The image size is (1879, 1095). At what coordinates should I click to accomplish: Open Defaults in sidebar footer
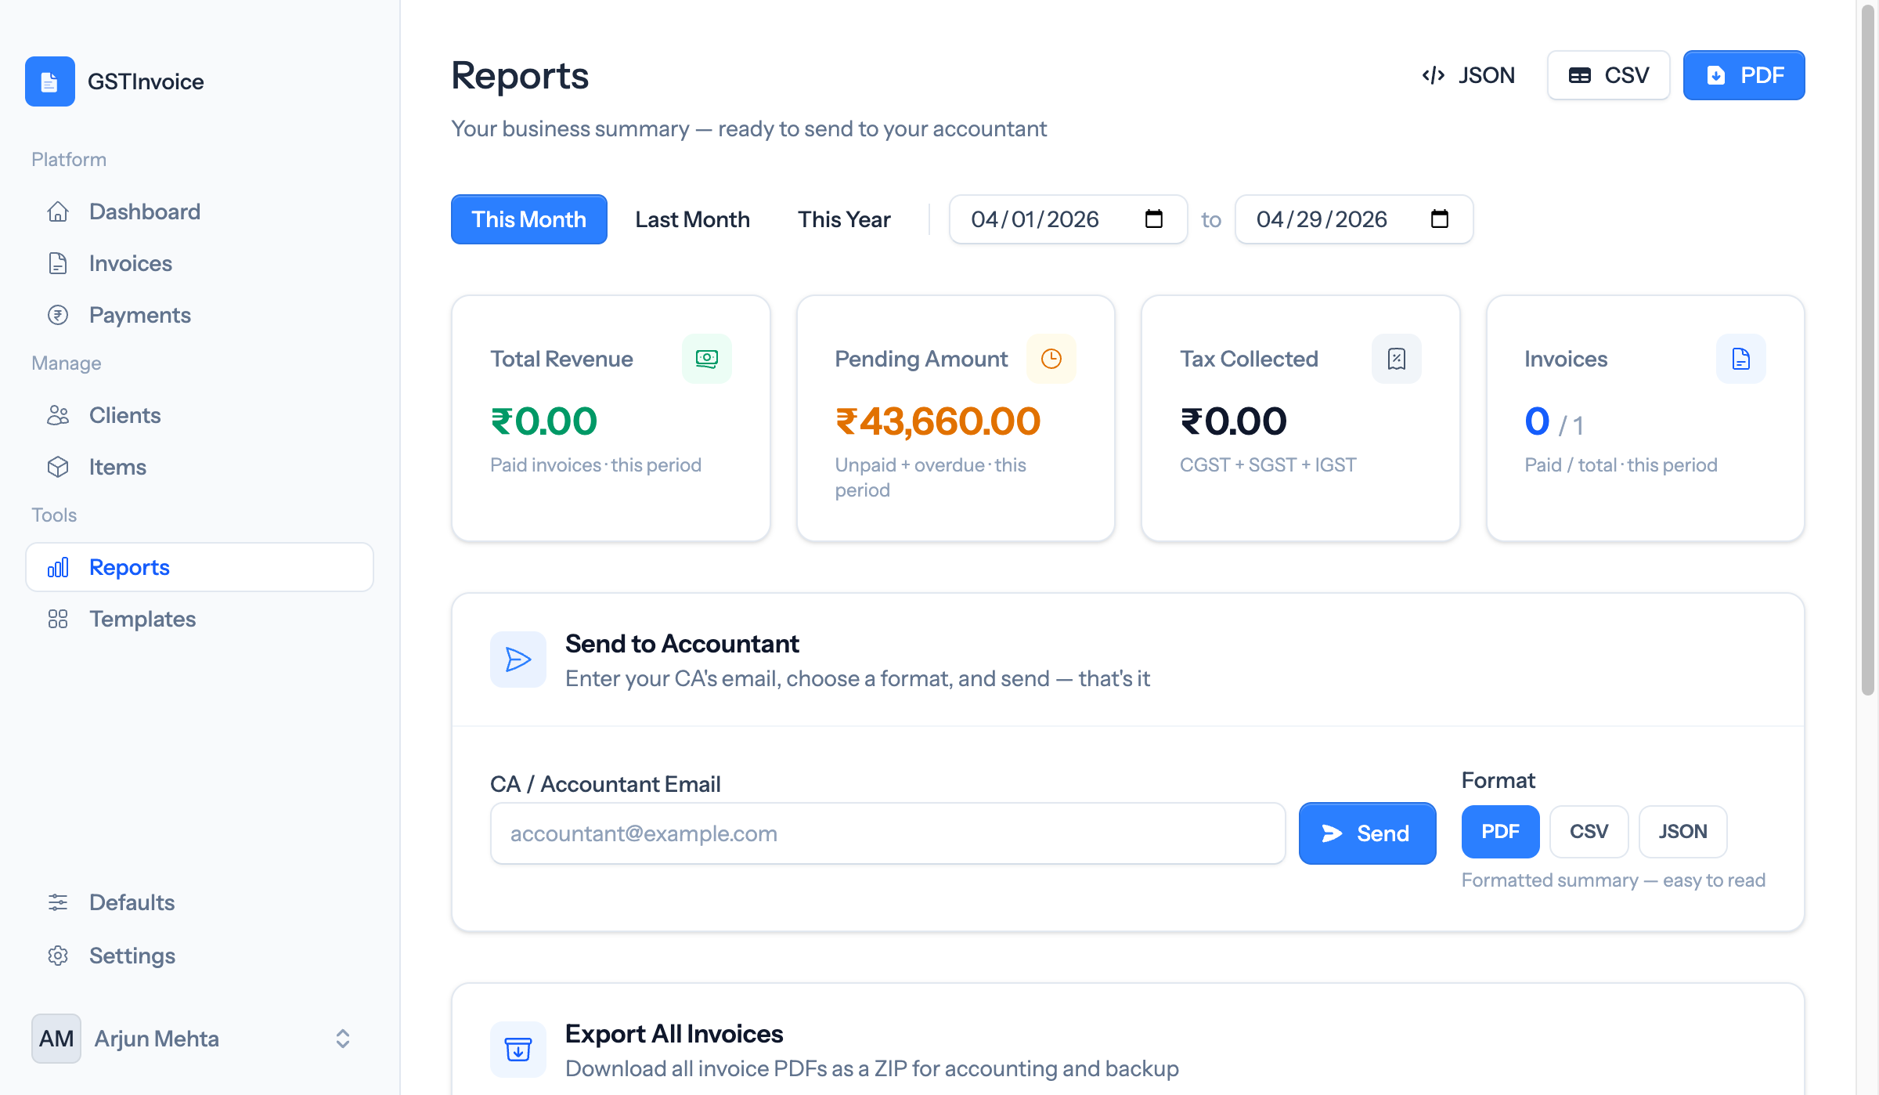point(200,902)
